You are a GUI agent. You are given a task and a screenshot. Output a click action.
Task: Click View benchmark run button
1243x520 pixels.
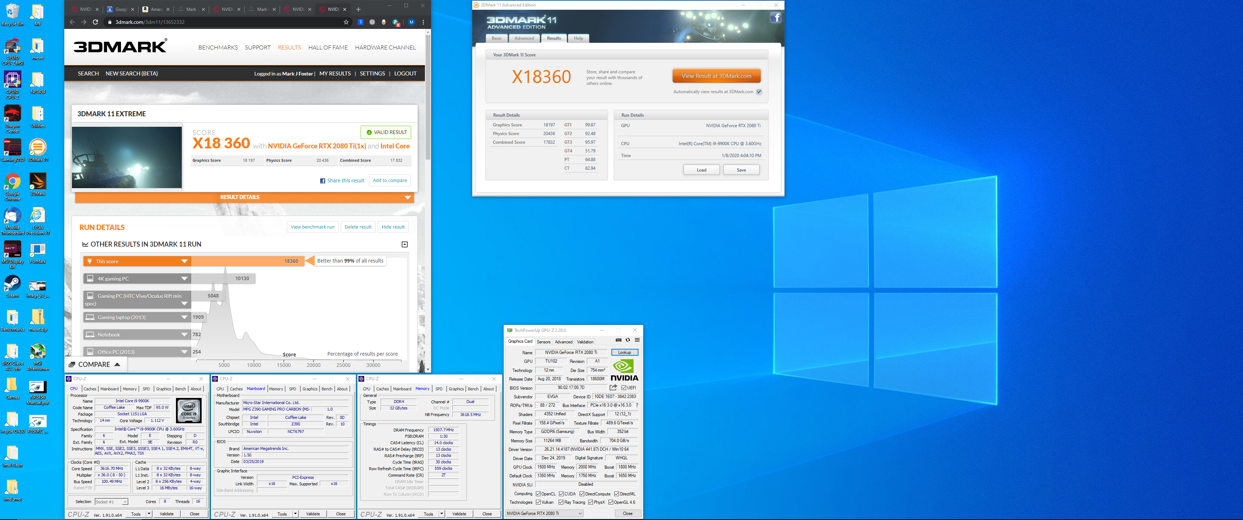[x=312, y=227]
